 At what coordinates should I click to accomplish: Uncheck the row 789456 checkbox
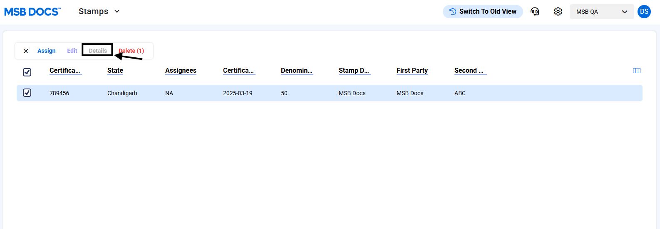pos(27,93)
